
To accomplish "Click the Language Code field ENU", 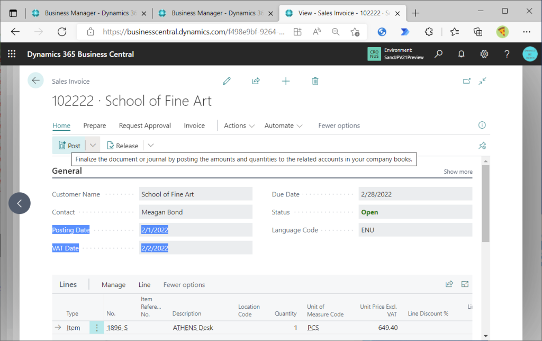I will (415, 230).
